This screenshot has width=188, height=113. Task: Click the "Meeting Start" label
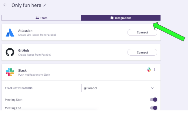click(14, 100)
